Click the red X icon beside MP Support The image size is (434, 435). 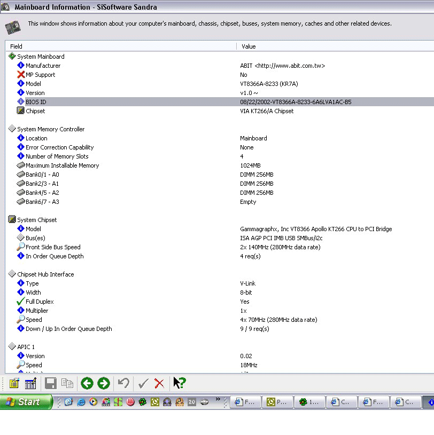21,74
